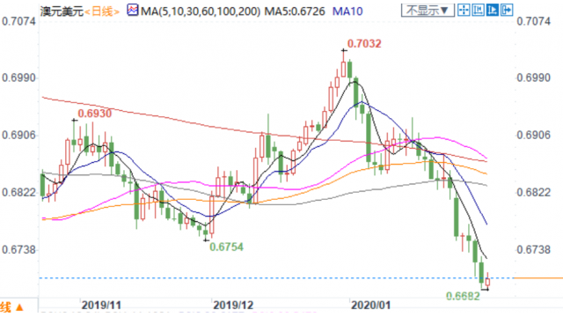563x317 pixels.
Task: Expand the 线 panel orange triangle
Action: pos(19,307)
